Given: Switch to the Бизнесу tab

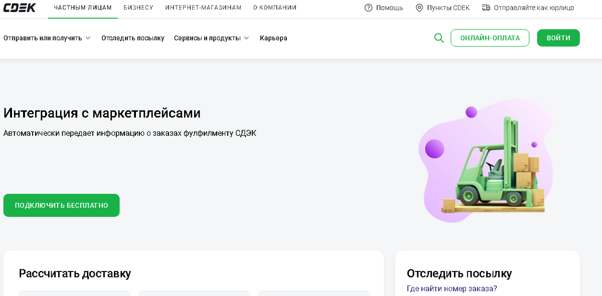Looking at the screenshot, I should tap(138, 8).
